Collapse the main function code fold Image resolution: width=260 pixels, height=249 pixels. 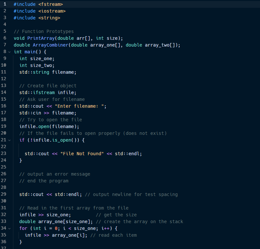click(10, 52)
